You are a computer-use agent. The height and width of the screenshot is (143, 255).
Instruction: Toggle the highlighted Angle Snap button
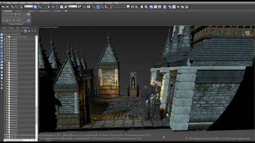98,7
